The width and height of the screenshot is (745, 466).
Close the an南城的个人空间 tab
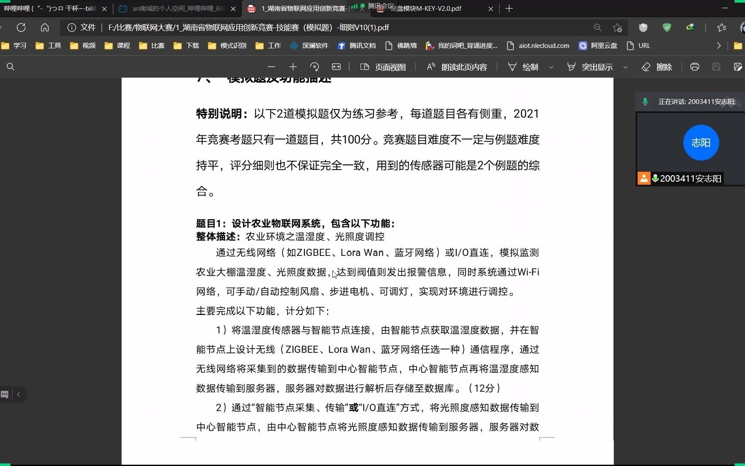pos(233,9)
